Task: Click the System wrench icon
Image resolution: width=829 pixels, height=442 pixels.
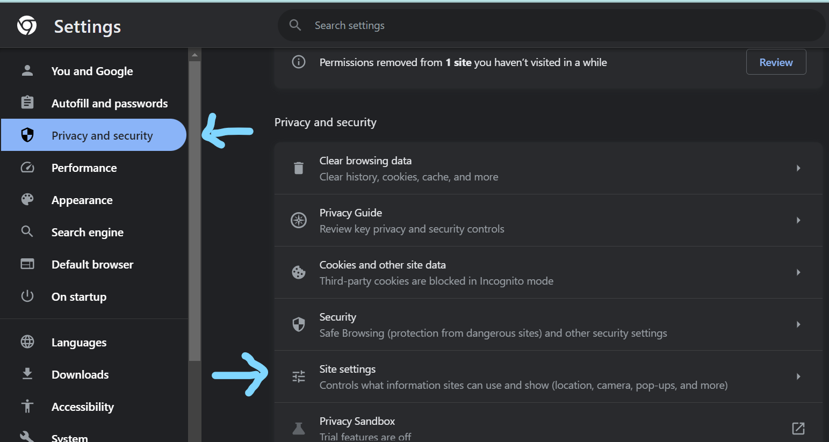Action: [x=27, y=437]
